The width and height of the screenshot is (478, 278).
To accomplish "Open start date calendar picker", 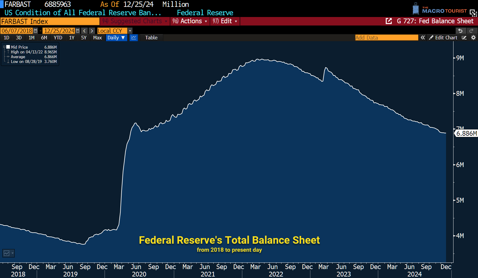I will point(36,31).
